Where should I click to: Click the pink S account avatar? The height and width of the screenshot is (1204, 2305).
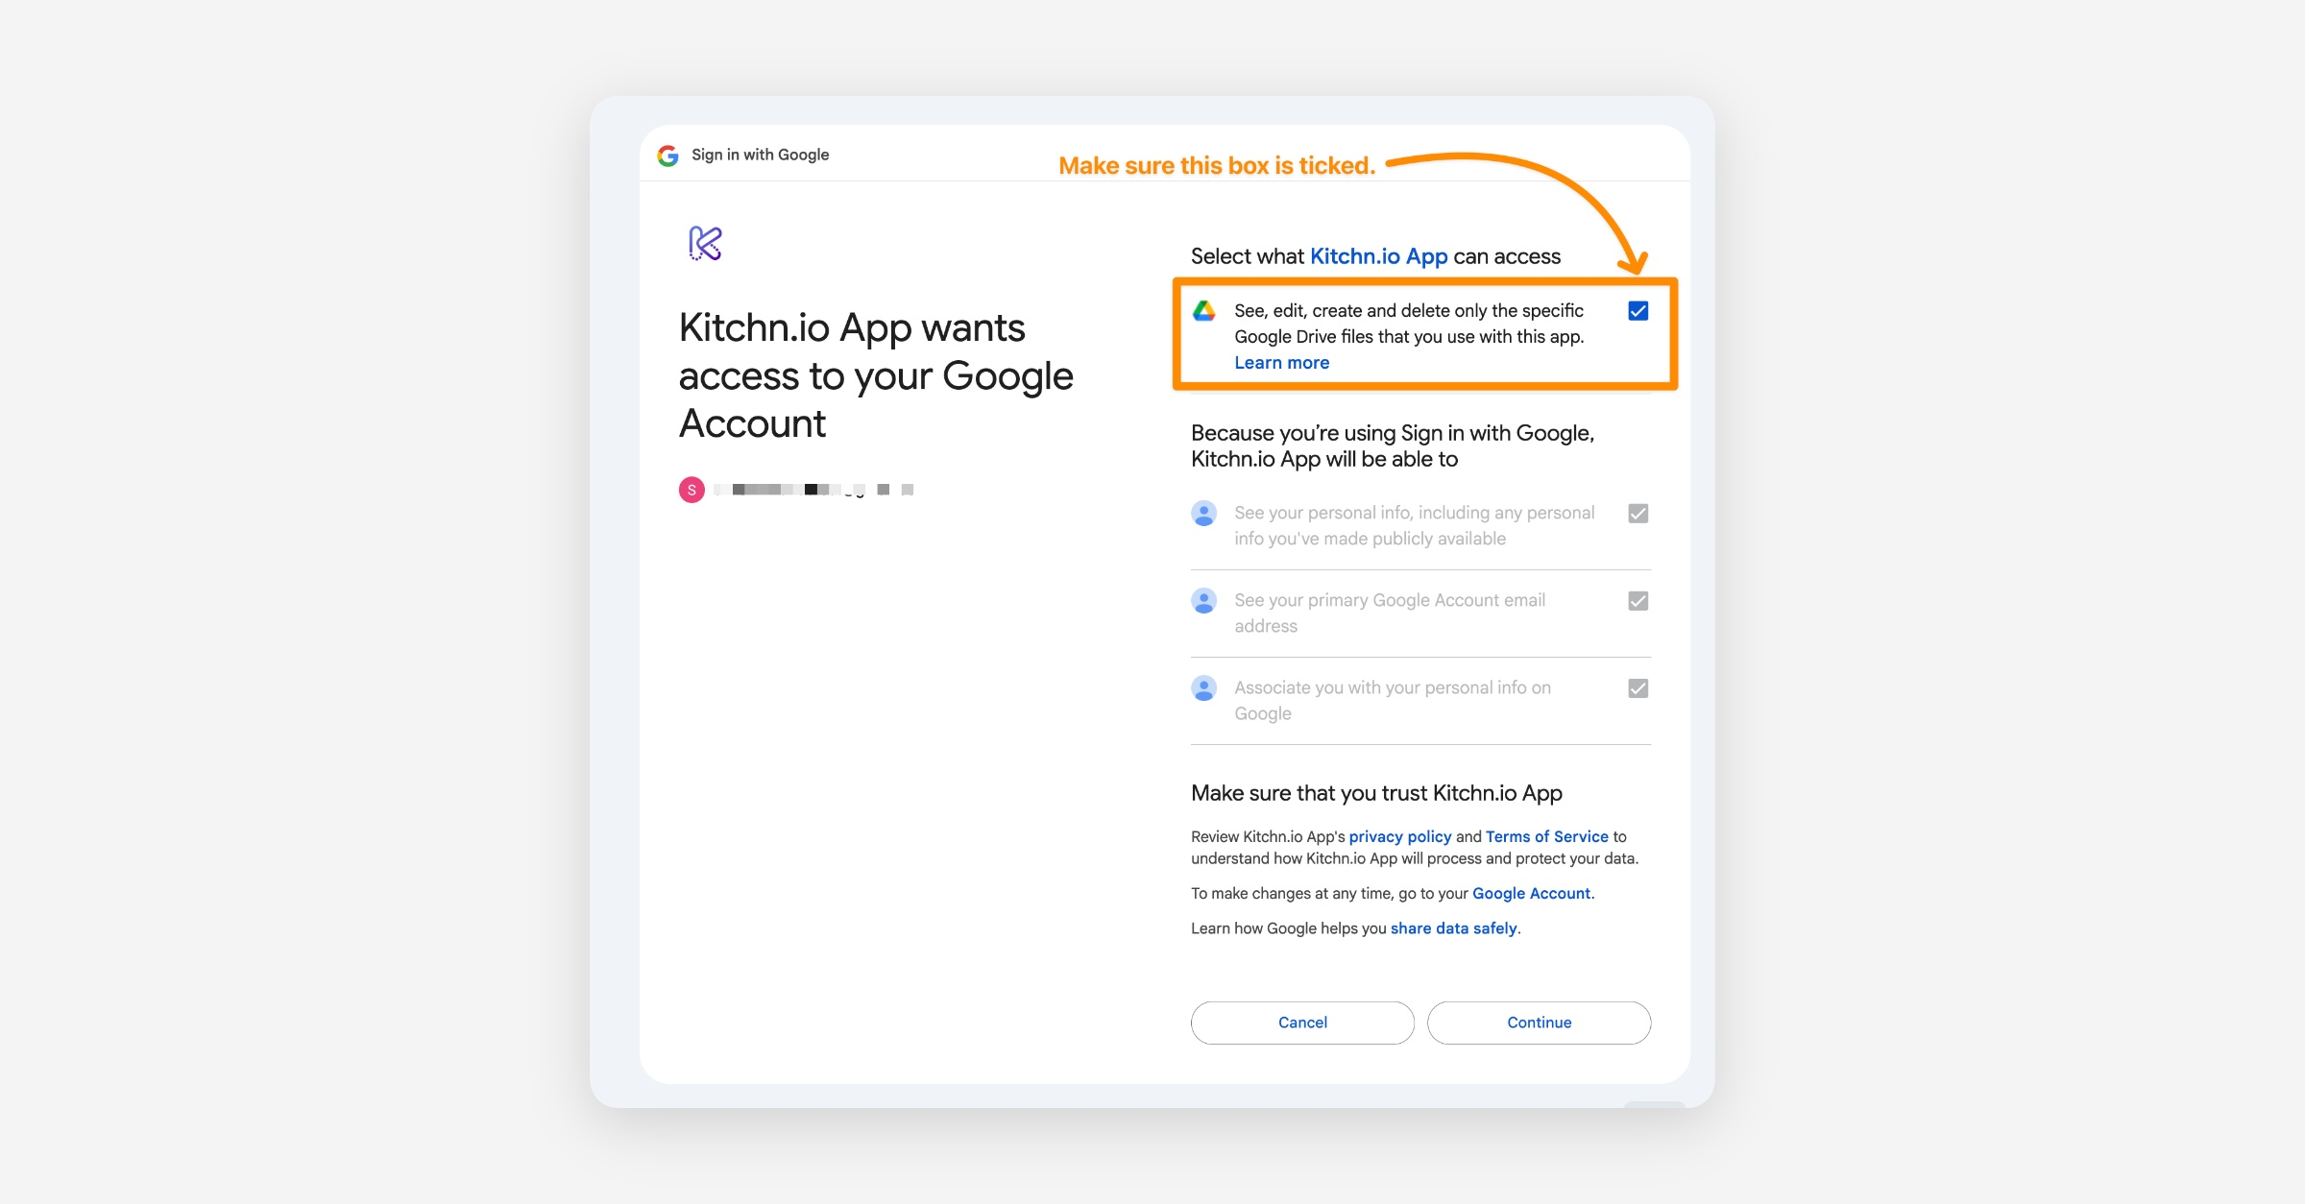pos(691,490)
